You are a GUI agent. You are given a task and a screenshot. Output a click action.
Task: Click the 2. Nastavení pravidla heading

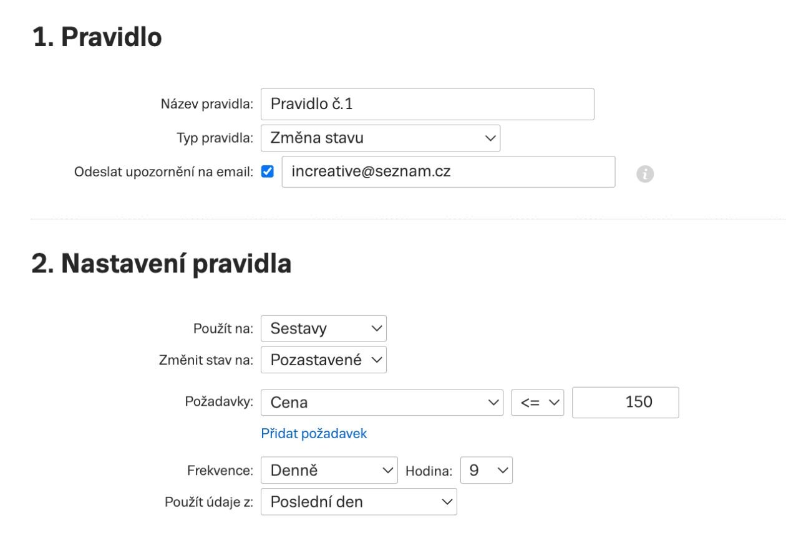162,264
